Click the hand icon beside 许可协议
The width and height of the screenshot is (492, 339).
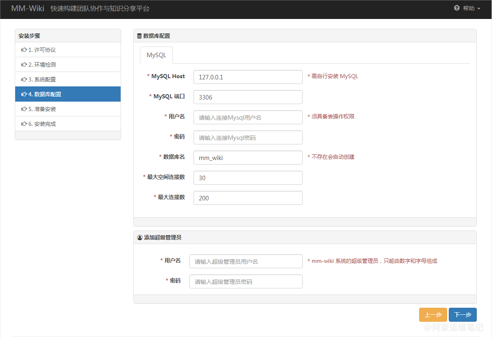click(24, 50)
